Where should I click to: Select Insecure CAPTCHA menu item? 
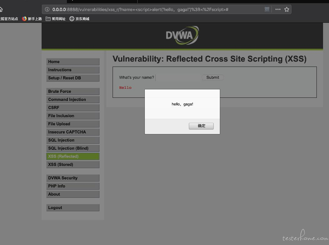[73, 132]
